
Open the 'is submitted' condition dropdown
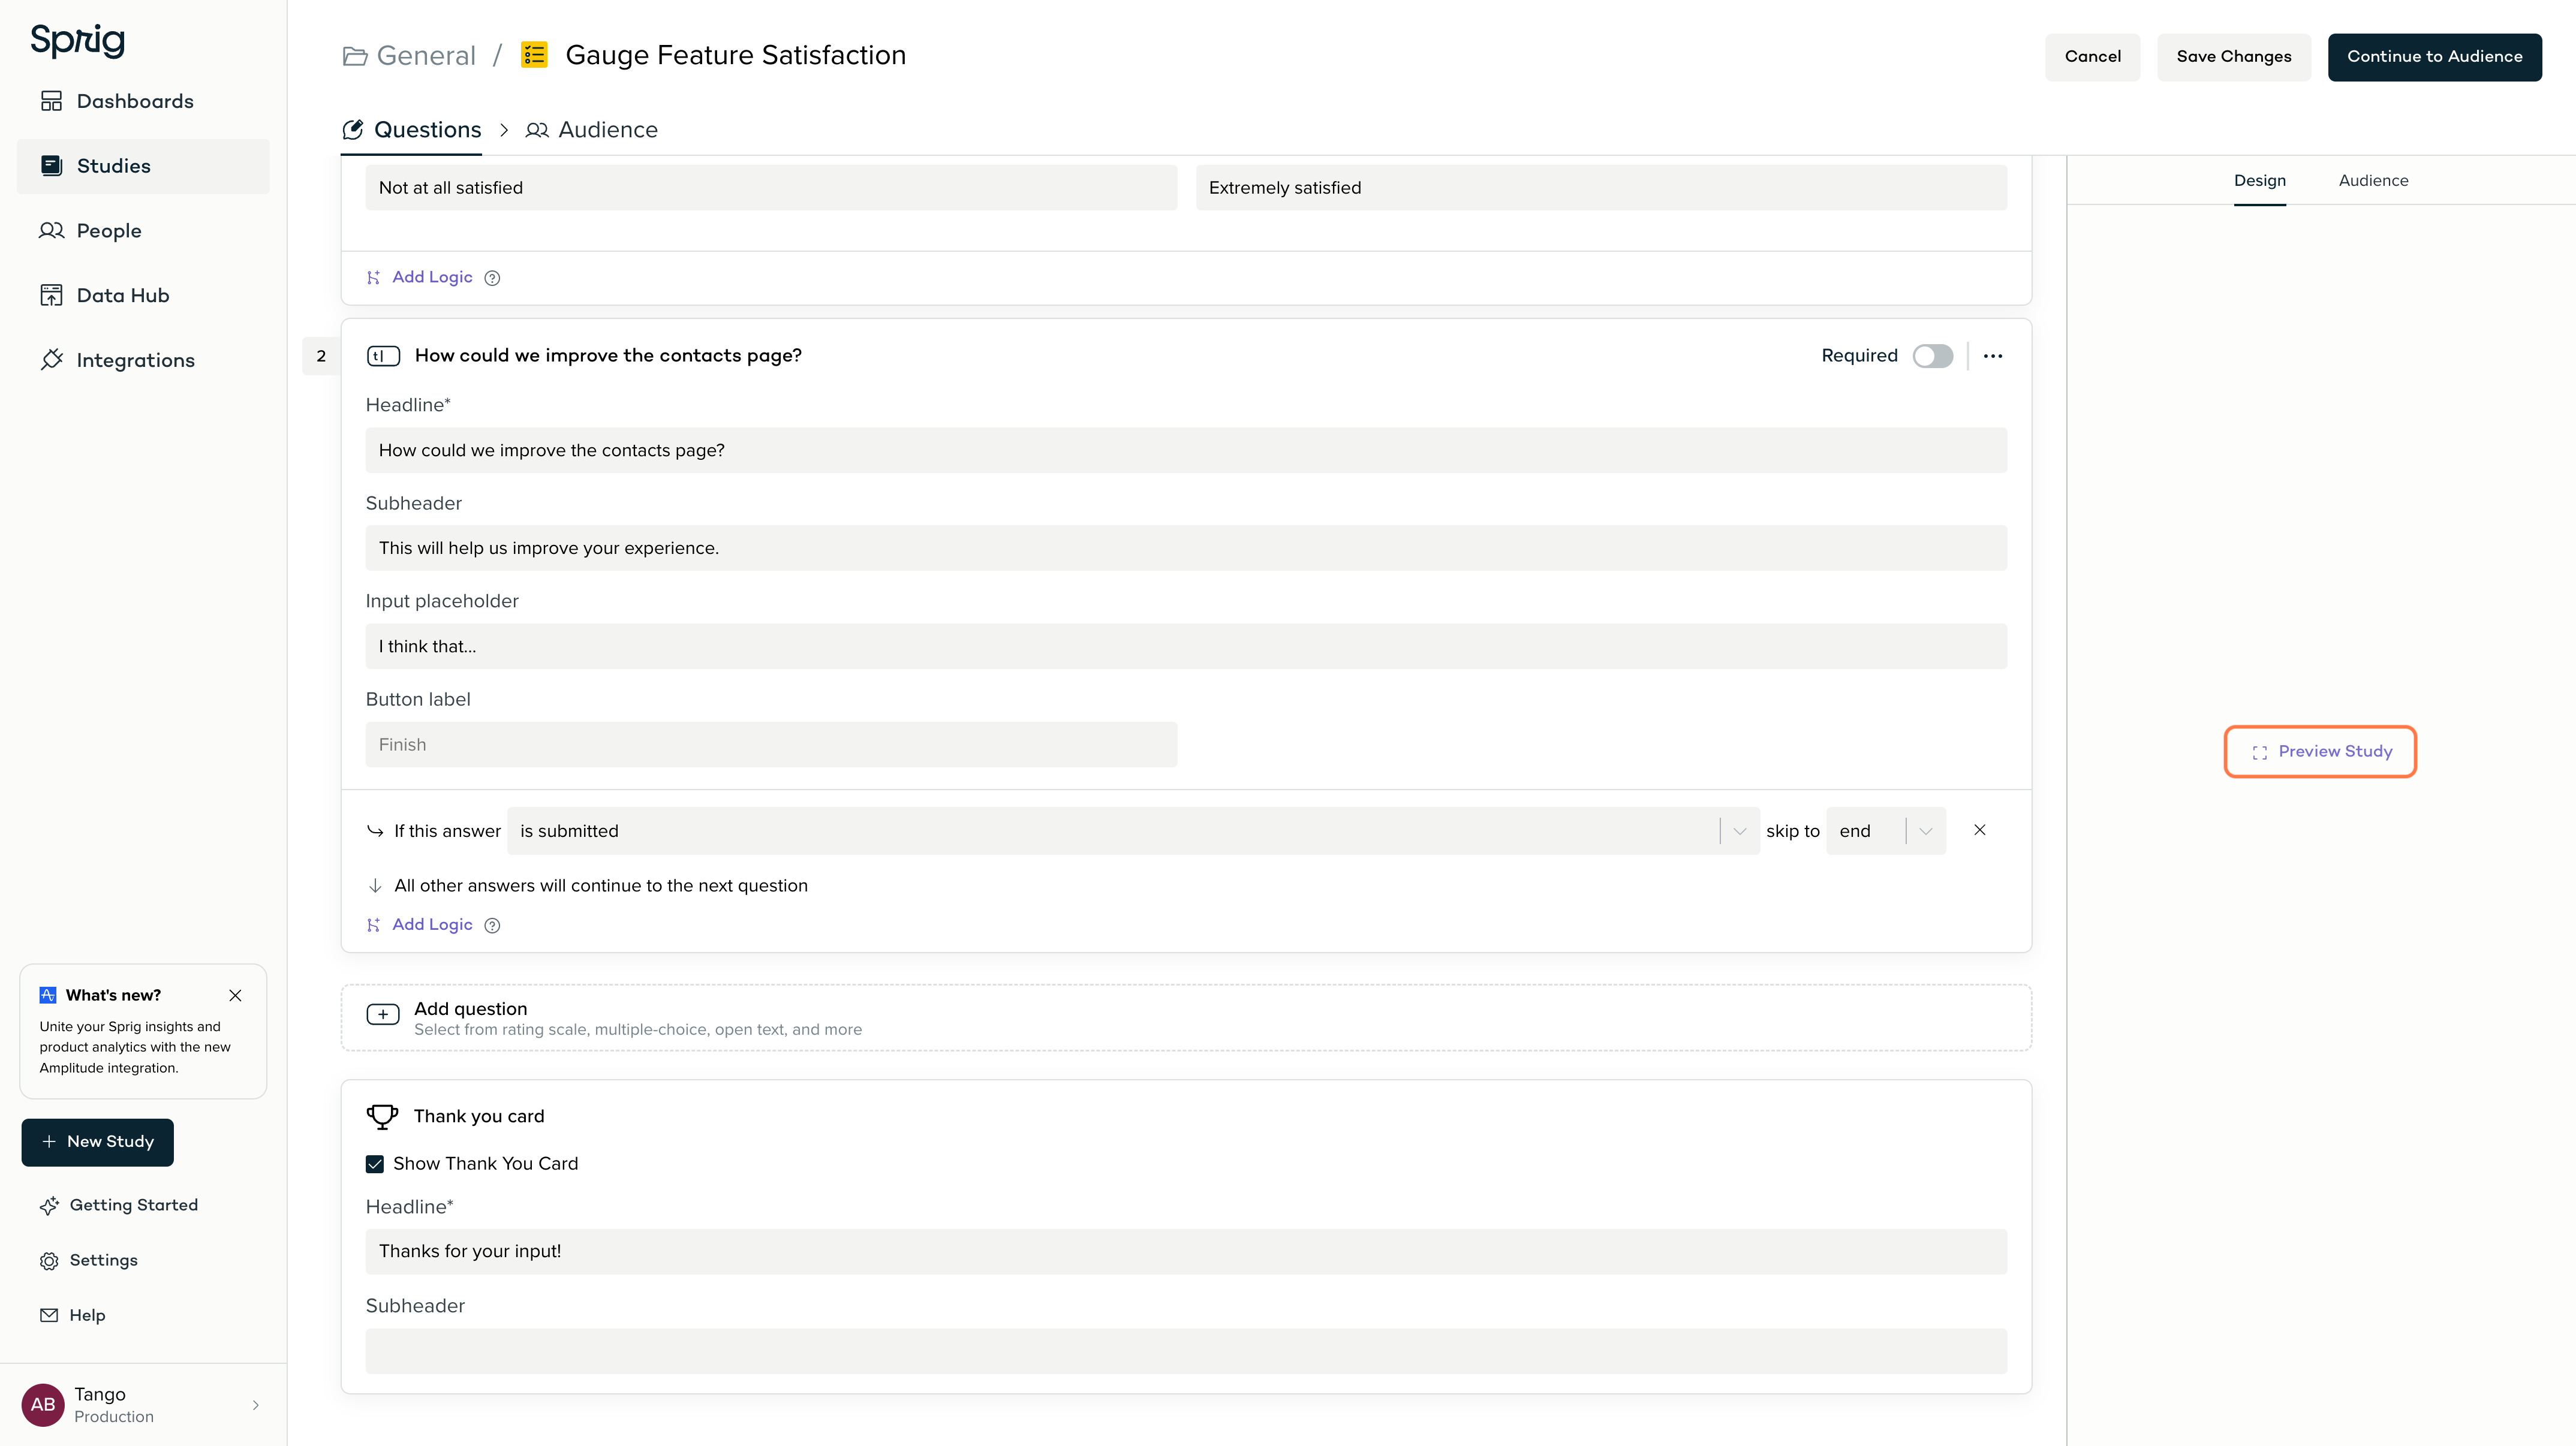coord(1132,832)
